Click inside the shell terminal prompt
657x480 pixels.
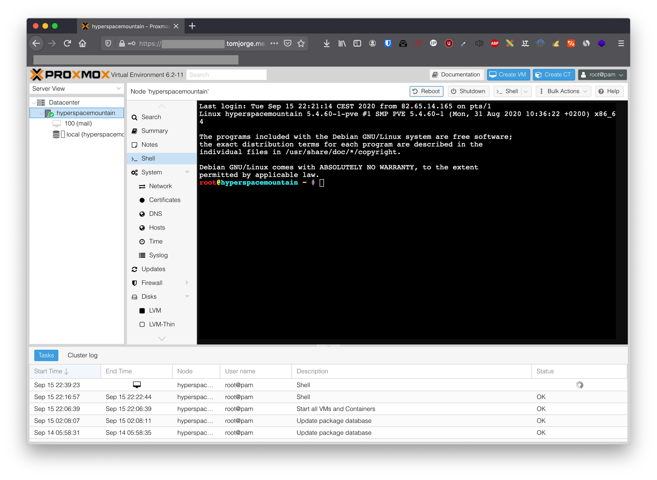(322, 183)
